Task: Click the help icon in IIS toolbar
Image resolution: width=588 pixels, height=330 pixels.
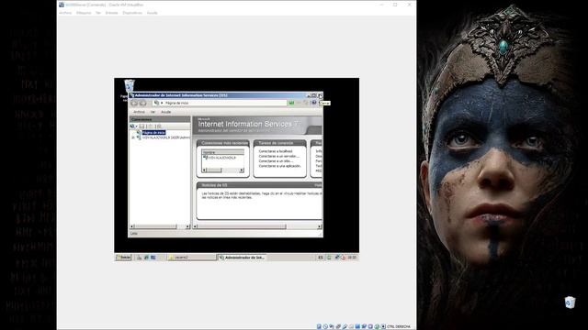Action: pos(314,103)
